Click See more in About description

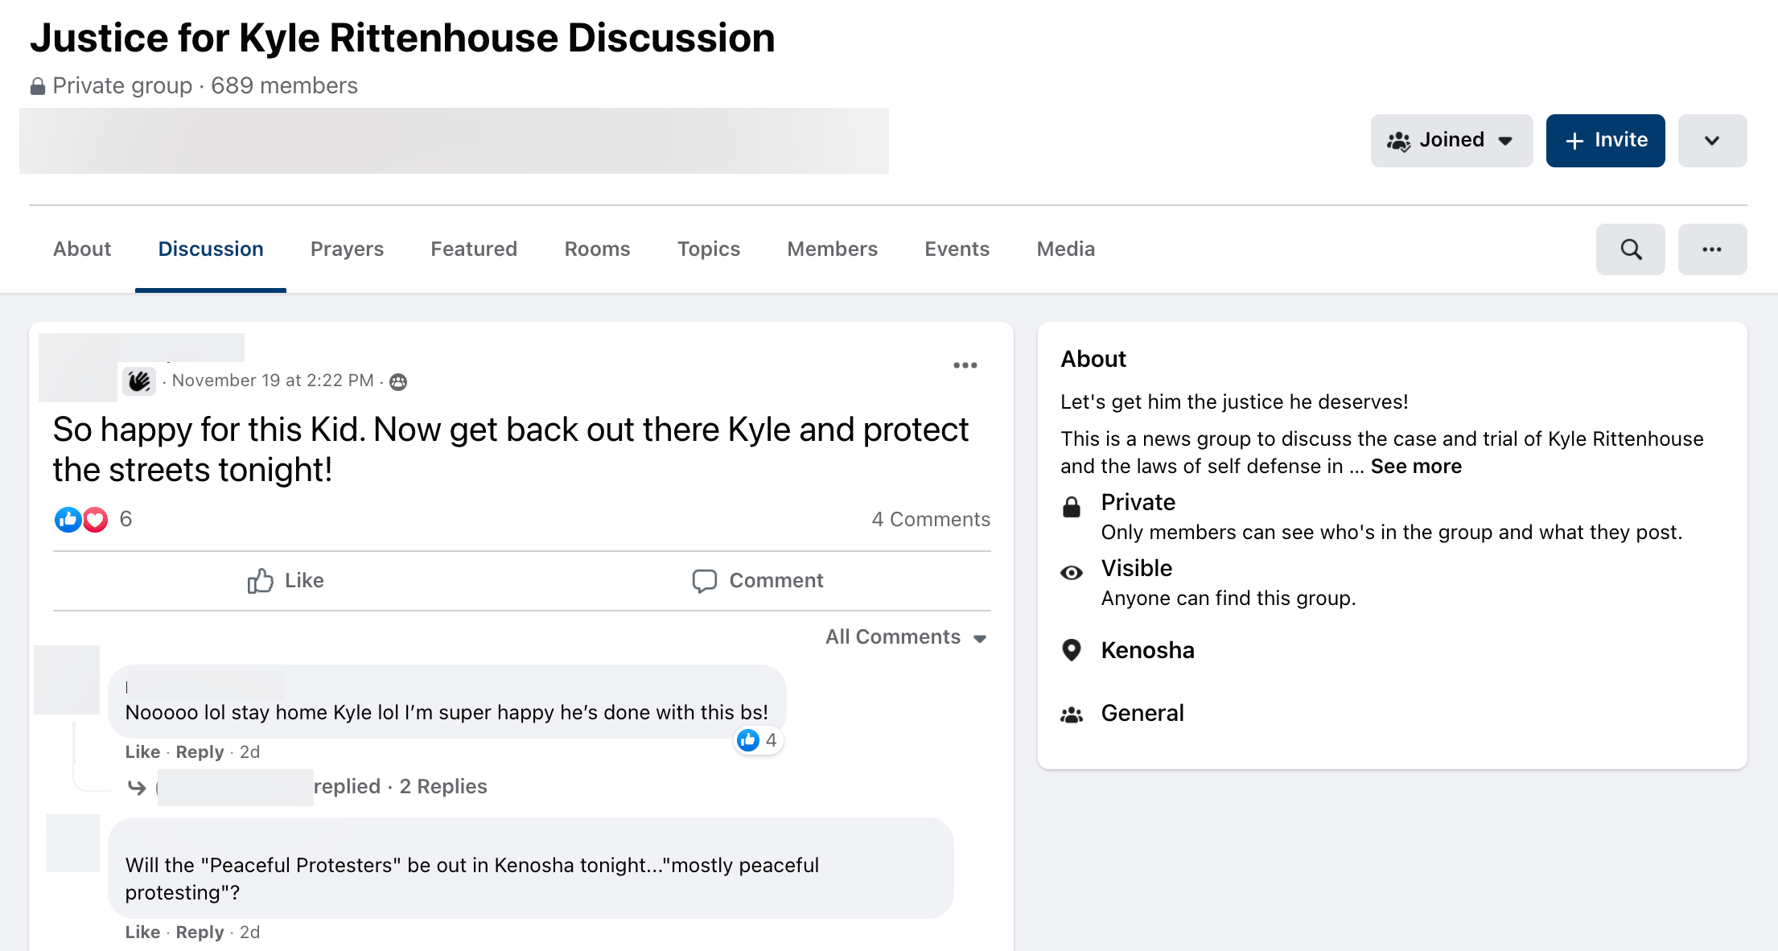(1415, 467)
